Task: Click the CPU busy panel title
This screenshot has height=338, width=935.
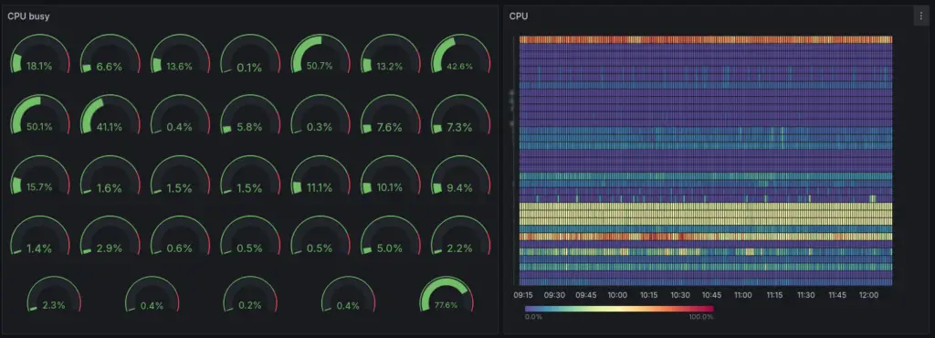Action: click(x=28, y=16)
